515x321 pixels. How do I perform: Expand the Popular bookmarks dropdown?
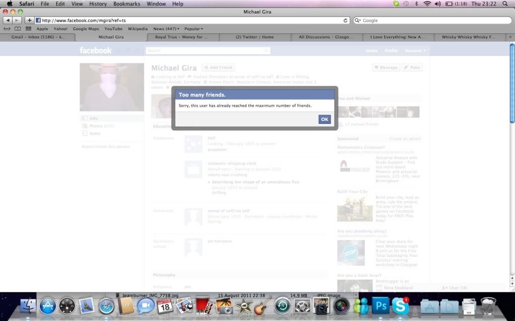tap(194, 29)
